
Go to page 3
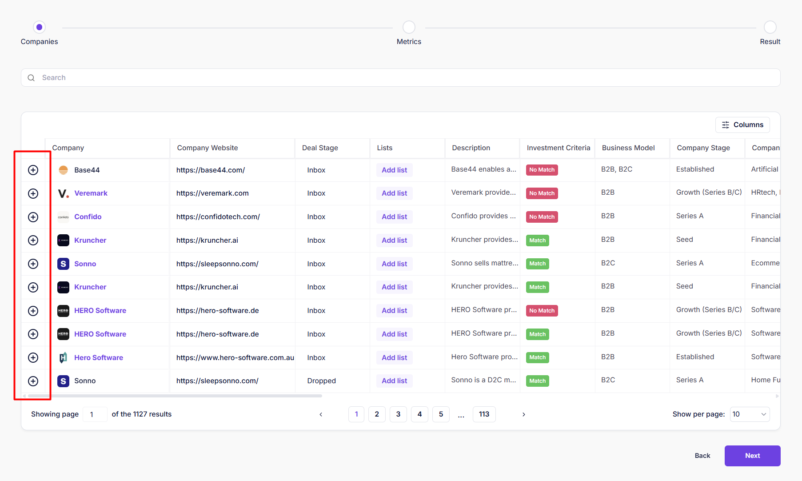coord(398,414)
